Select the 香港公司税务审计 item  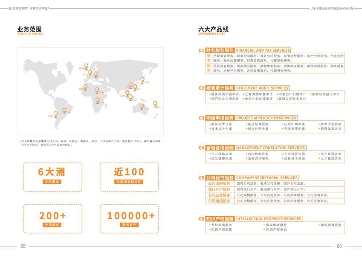click(292, 99)
